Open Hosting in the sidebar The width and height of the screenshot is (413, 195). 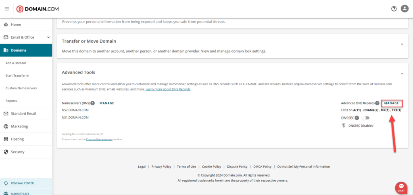point(17,139)
